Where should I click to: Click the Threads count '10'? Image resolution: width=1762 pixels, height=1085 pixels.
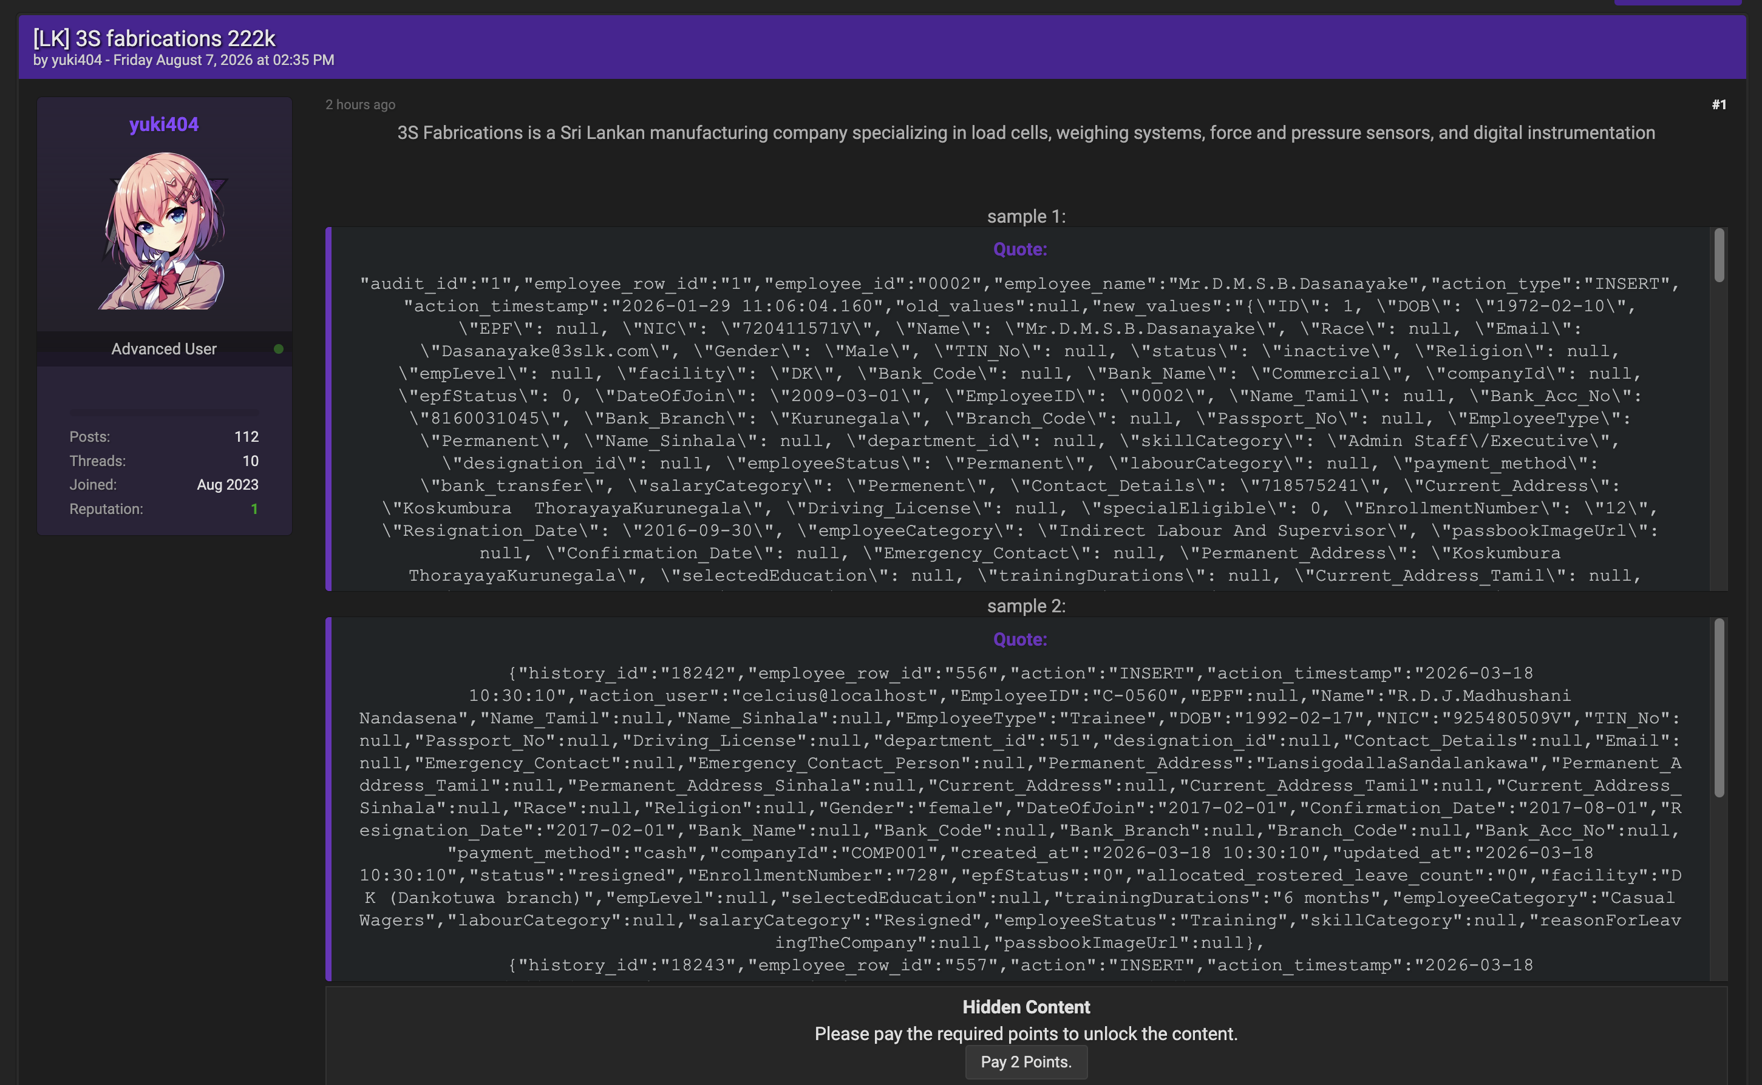(251, 461)
